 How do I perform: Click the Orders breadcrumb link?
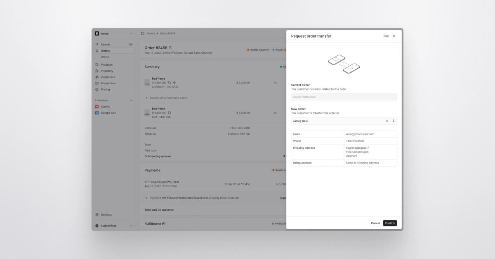151,33
